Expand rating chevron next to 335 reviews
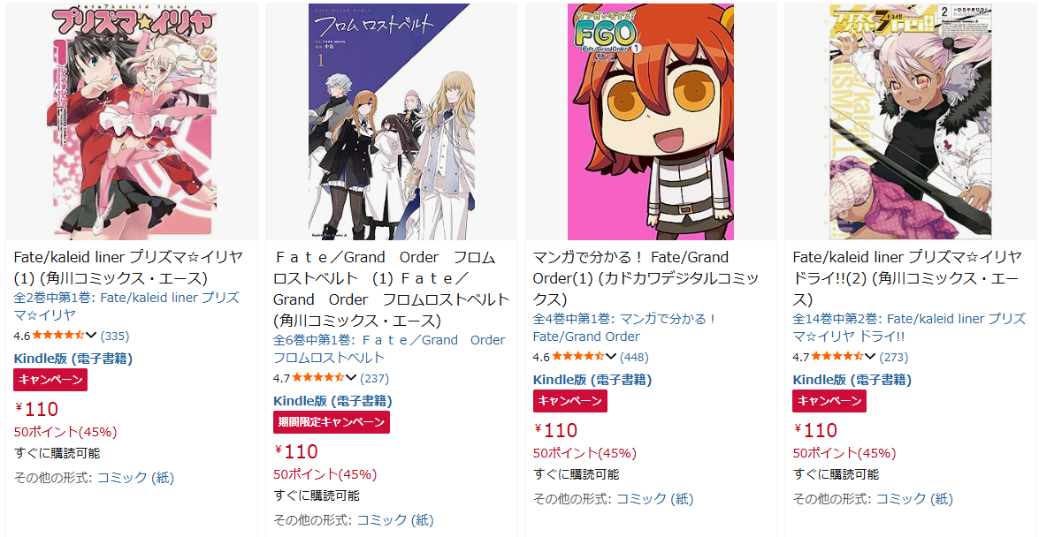This screenshot has height=537, width=1039. pyautogui.click(x=91, y=336)
